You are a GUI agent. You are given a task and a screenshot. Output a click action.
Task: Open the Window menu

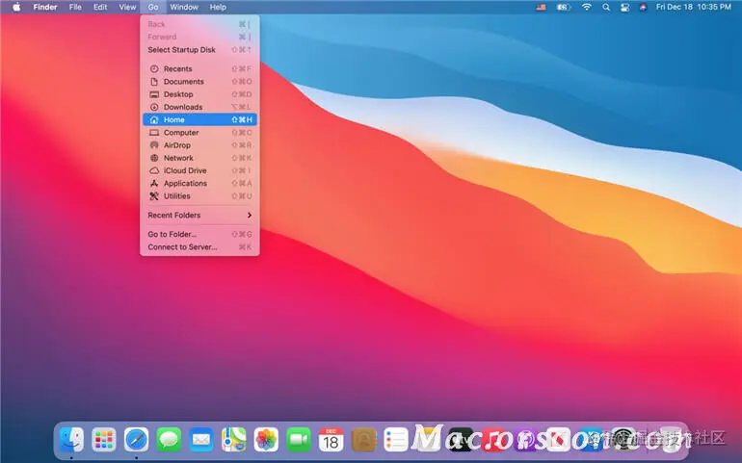[x=184, y=7]
